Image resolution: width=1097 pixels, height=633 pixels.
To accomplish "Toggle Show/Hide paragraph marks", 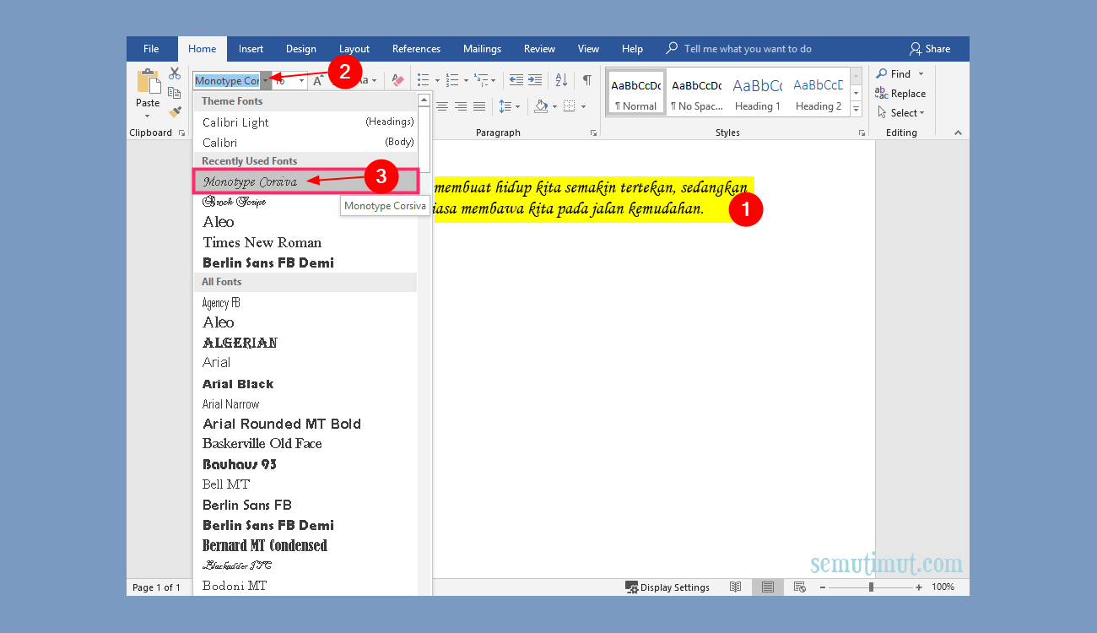I will coord(587,80).
